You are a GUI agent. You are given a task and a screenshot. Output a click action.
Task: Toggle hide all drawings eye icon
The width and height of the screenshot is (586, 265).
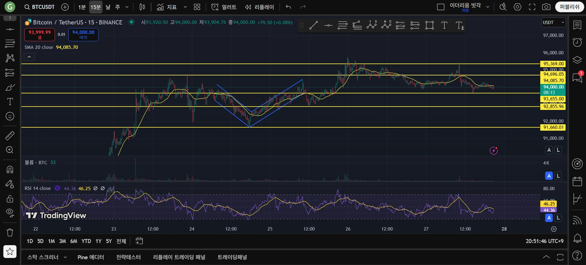pos(10,213)
